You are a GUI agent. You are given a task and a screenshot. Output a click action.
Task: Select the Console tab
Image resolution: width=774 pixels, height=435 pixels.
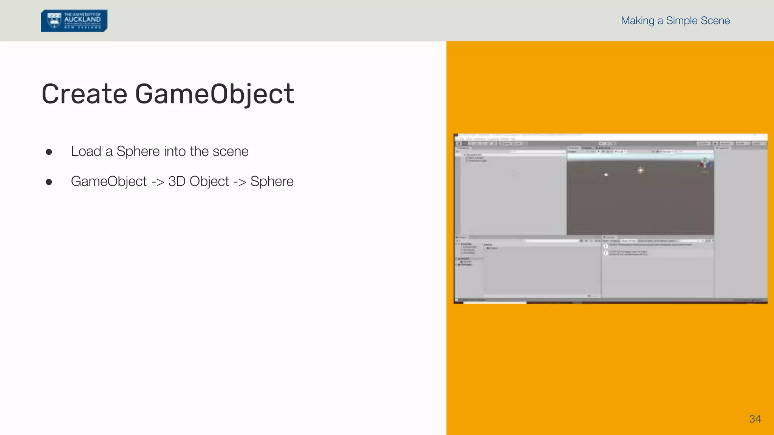coord(610,237)
